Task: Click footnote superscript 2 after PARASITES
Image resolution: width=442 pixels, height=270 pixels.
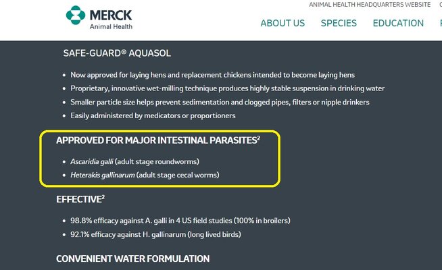Action: [258, 138]
